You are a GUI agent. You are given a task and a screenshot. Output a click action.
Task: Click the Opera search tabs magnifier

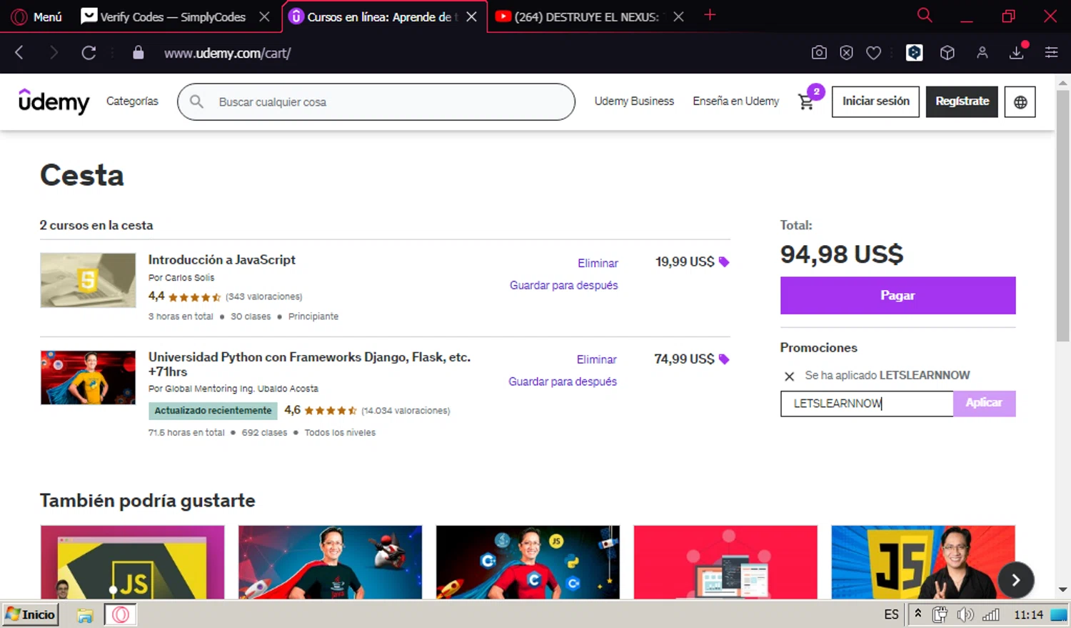[924, 16]
